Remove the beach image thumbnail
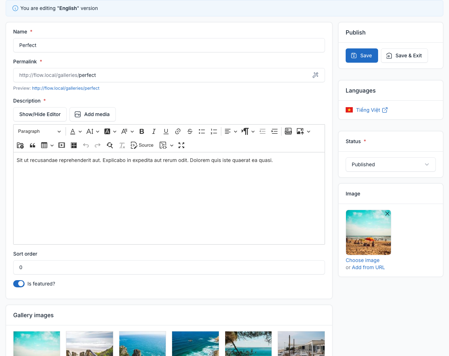 click(387, 214)
